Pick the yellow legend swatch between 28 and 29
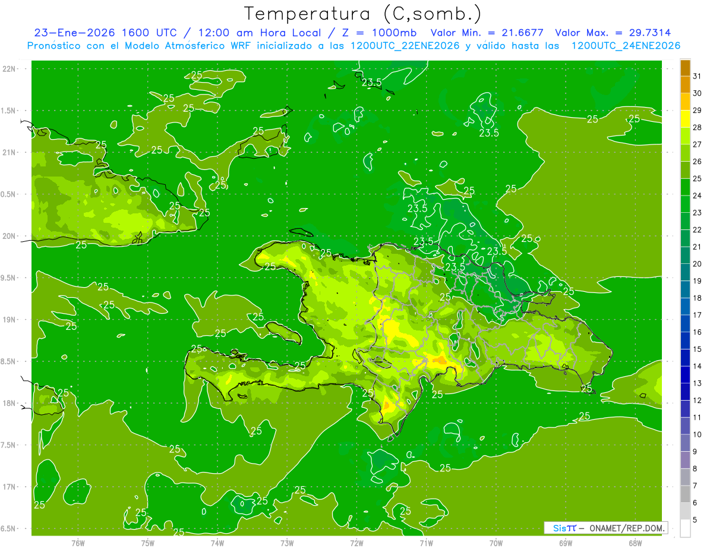The width and height of the screenshot is (713, 551). [685, 119]
